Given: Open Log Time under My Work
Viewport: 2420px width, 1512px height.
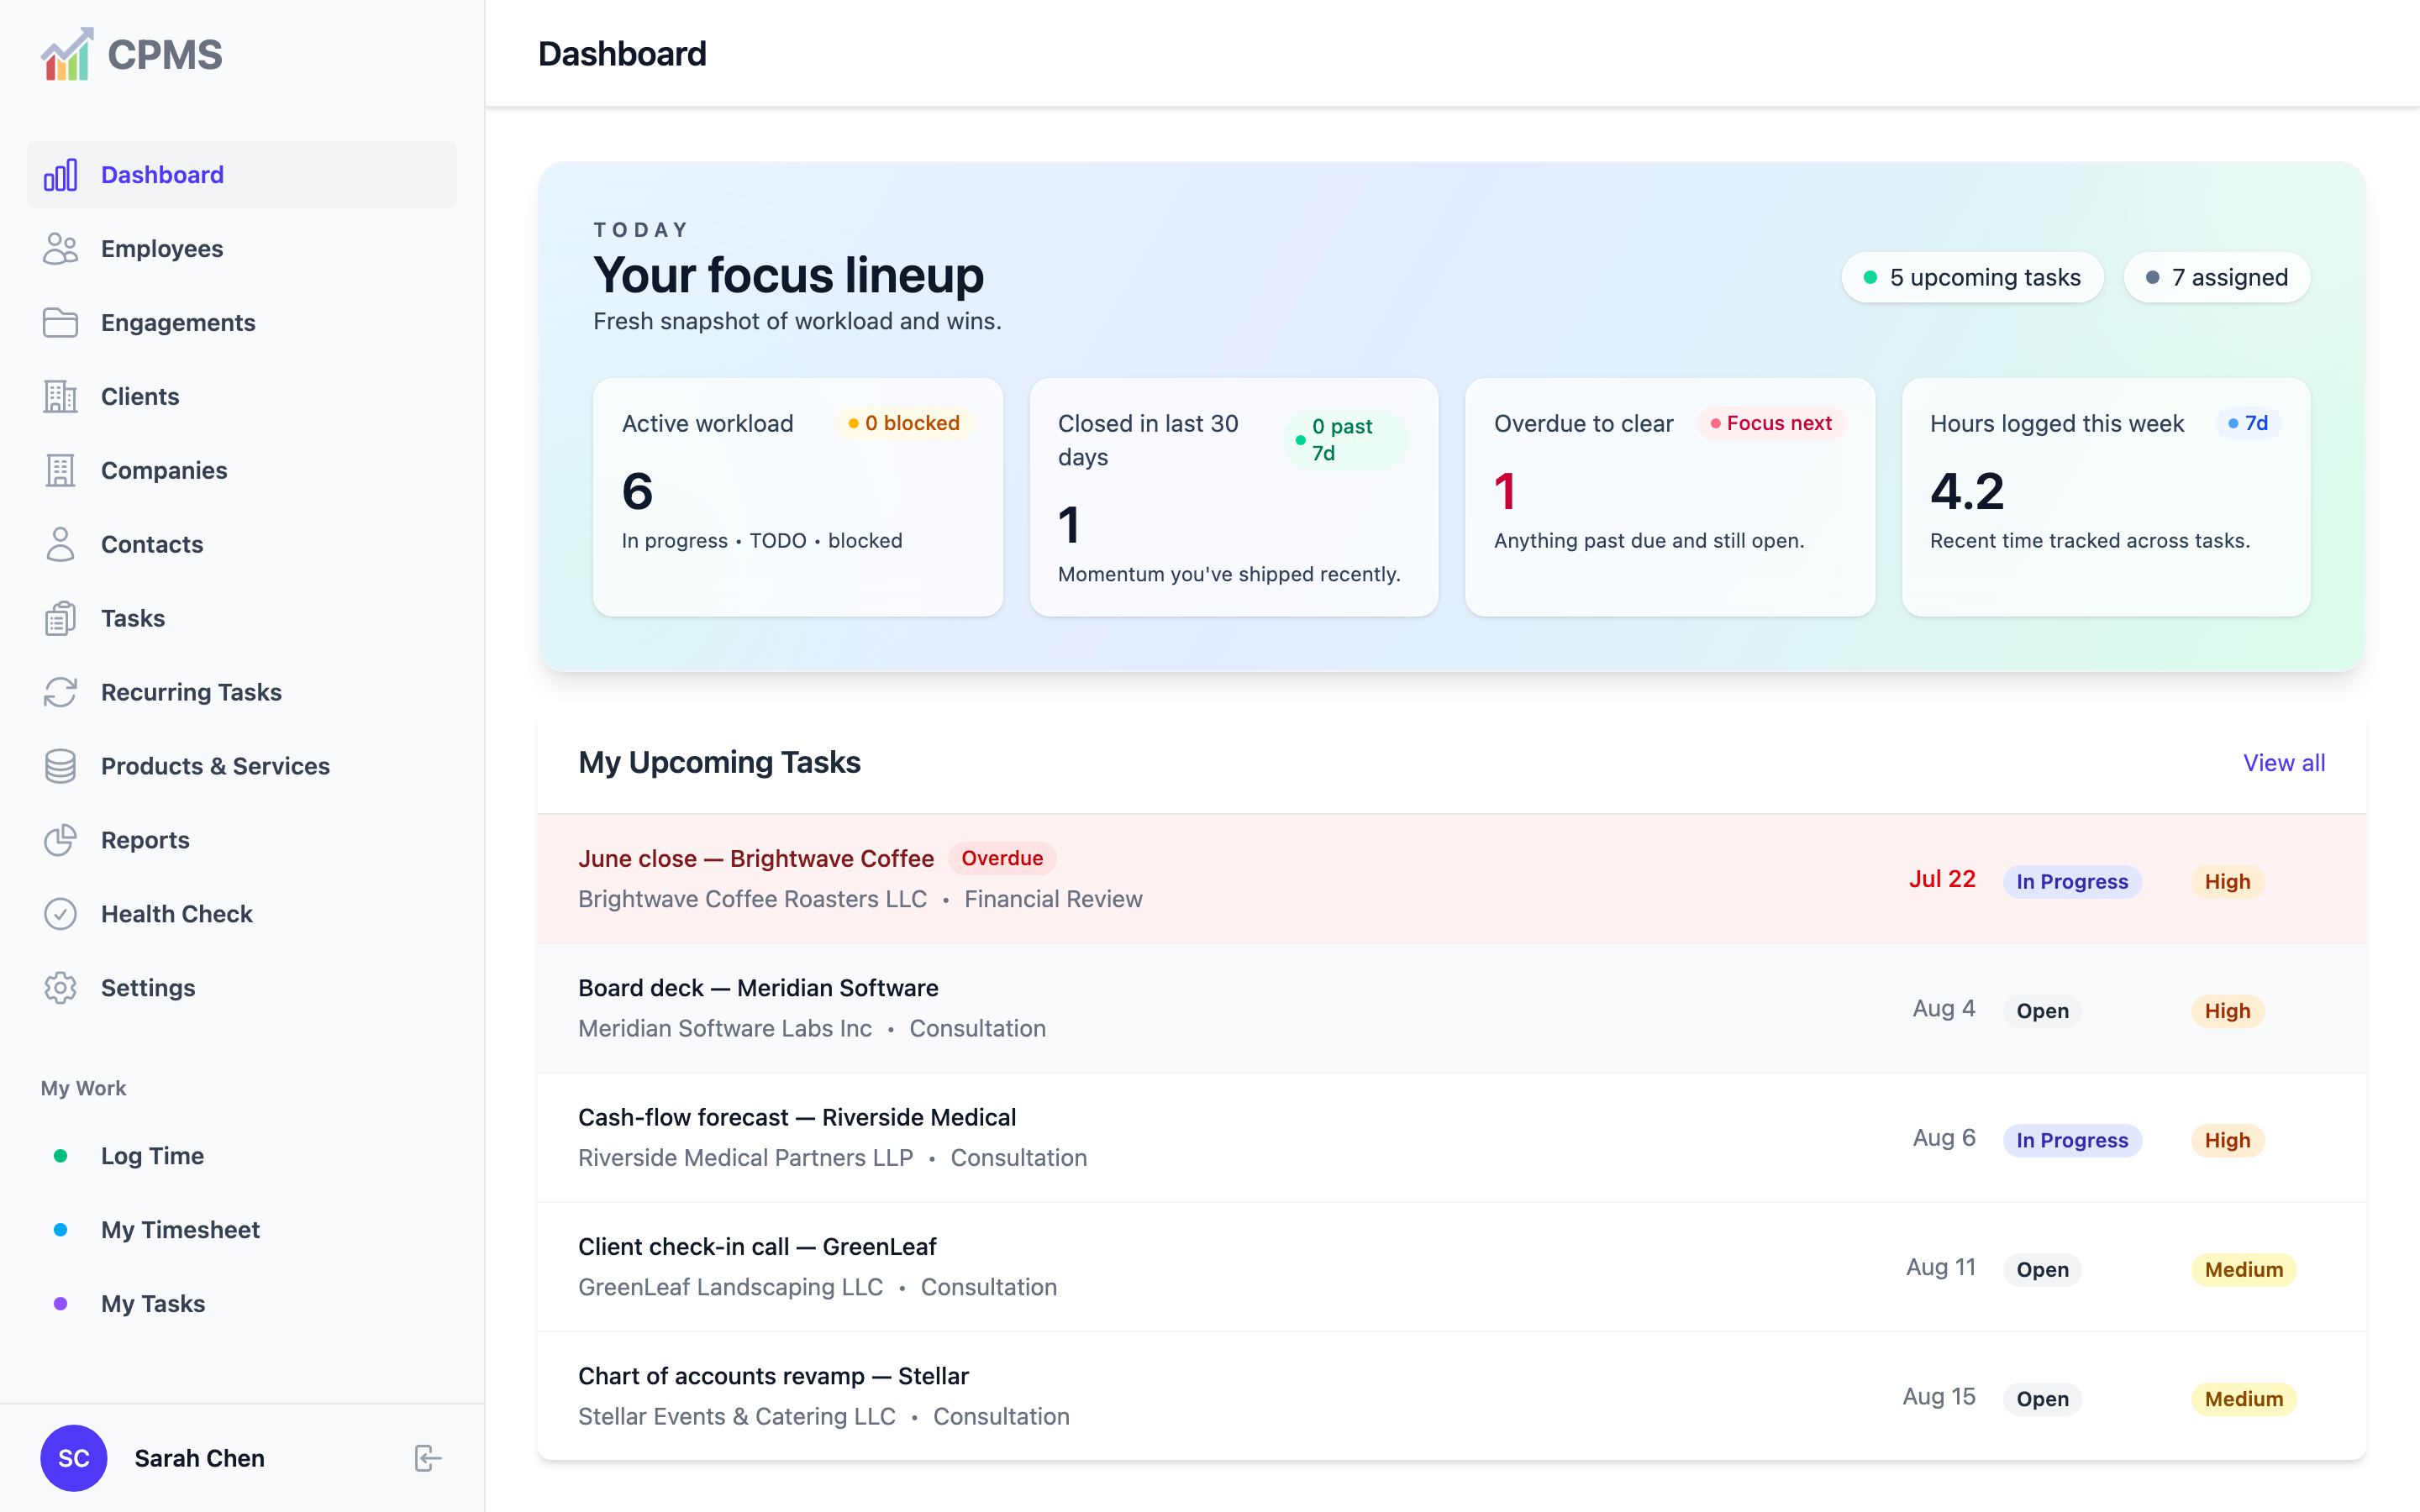Looking at the screenshot, I should pos(242,1157).
